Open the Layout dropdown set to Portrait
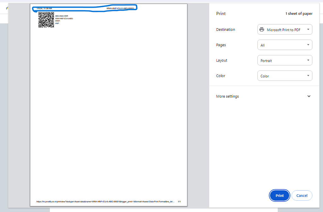 click(x=284, y=60)
